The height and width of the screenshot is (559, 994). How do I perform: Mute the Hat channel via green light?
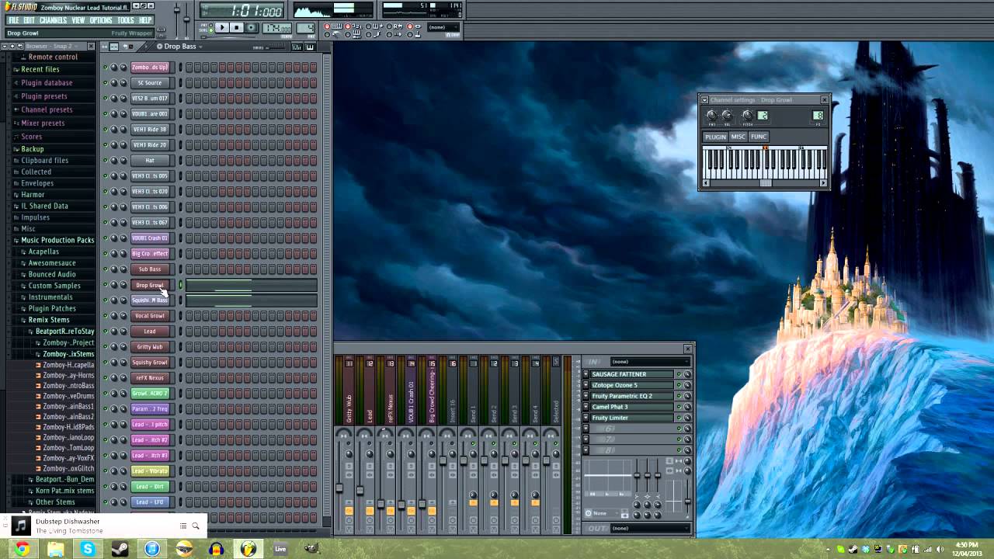click(105, 161)
